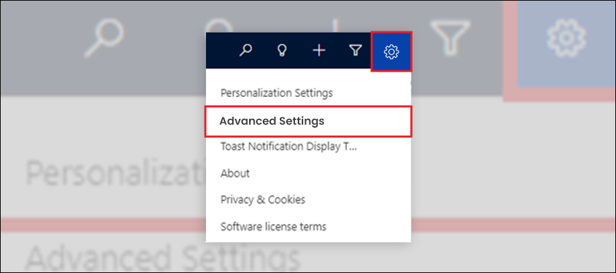Viewport: 616px width, 273px height.
Task: Click the blurred lightbulb top peeking above toolbar
Action: [220, 27]
